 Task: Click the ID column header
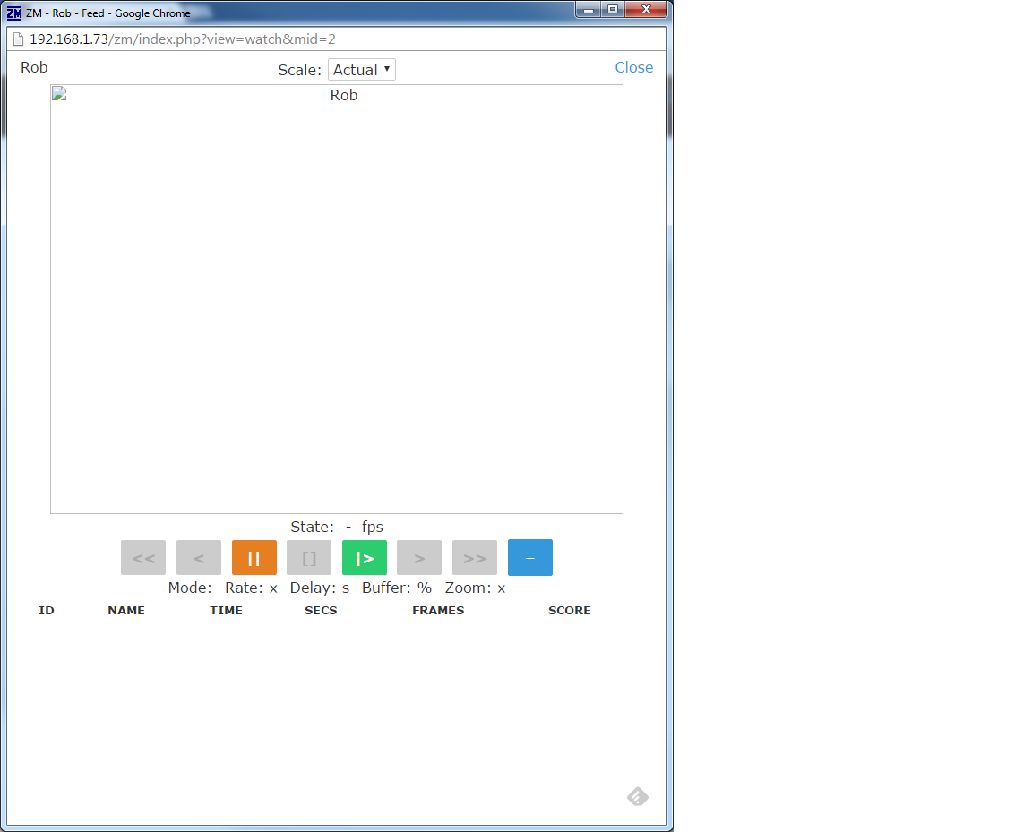46,610
